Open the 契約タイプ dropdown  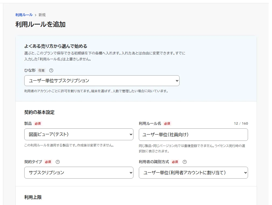[79, 173]
